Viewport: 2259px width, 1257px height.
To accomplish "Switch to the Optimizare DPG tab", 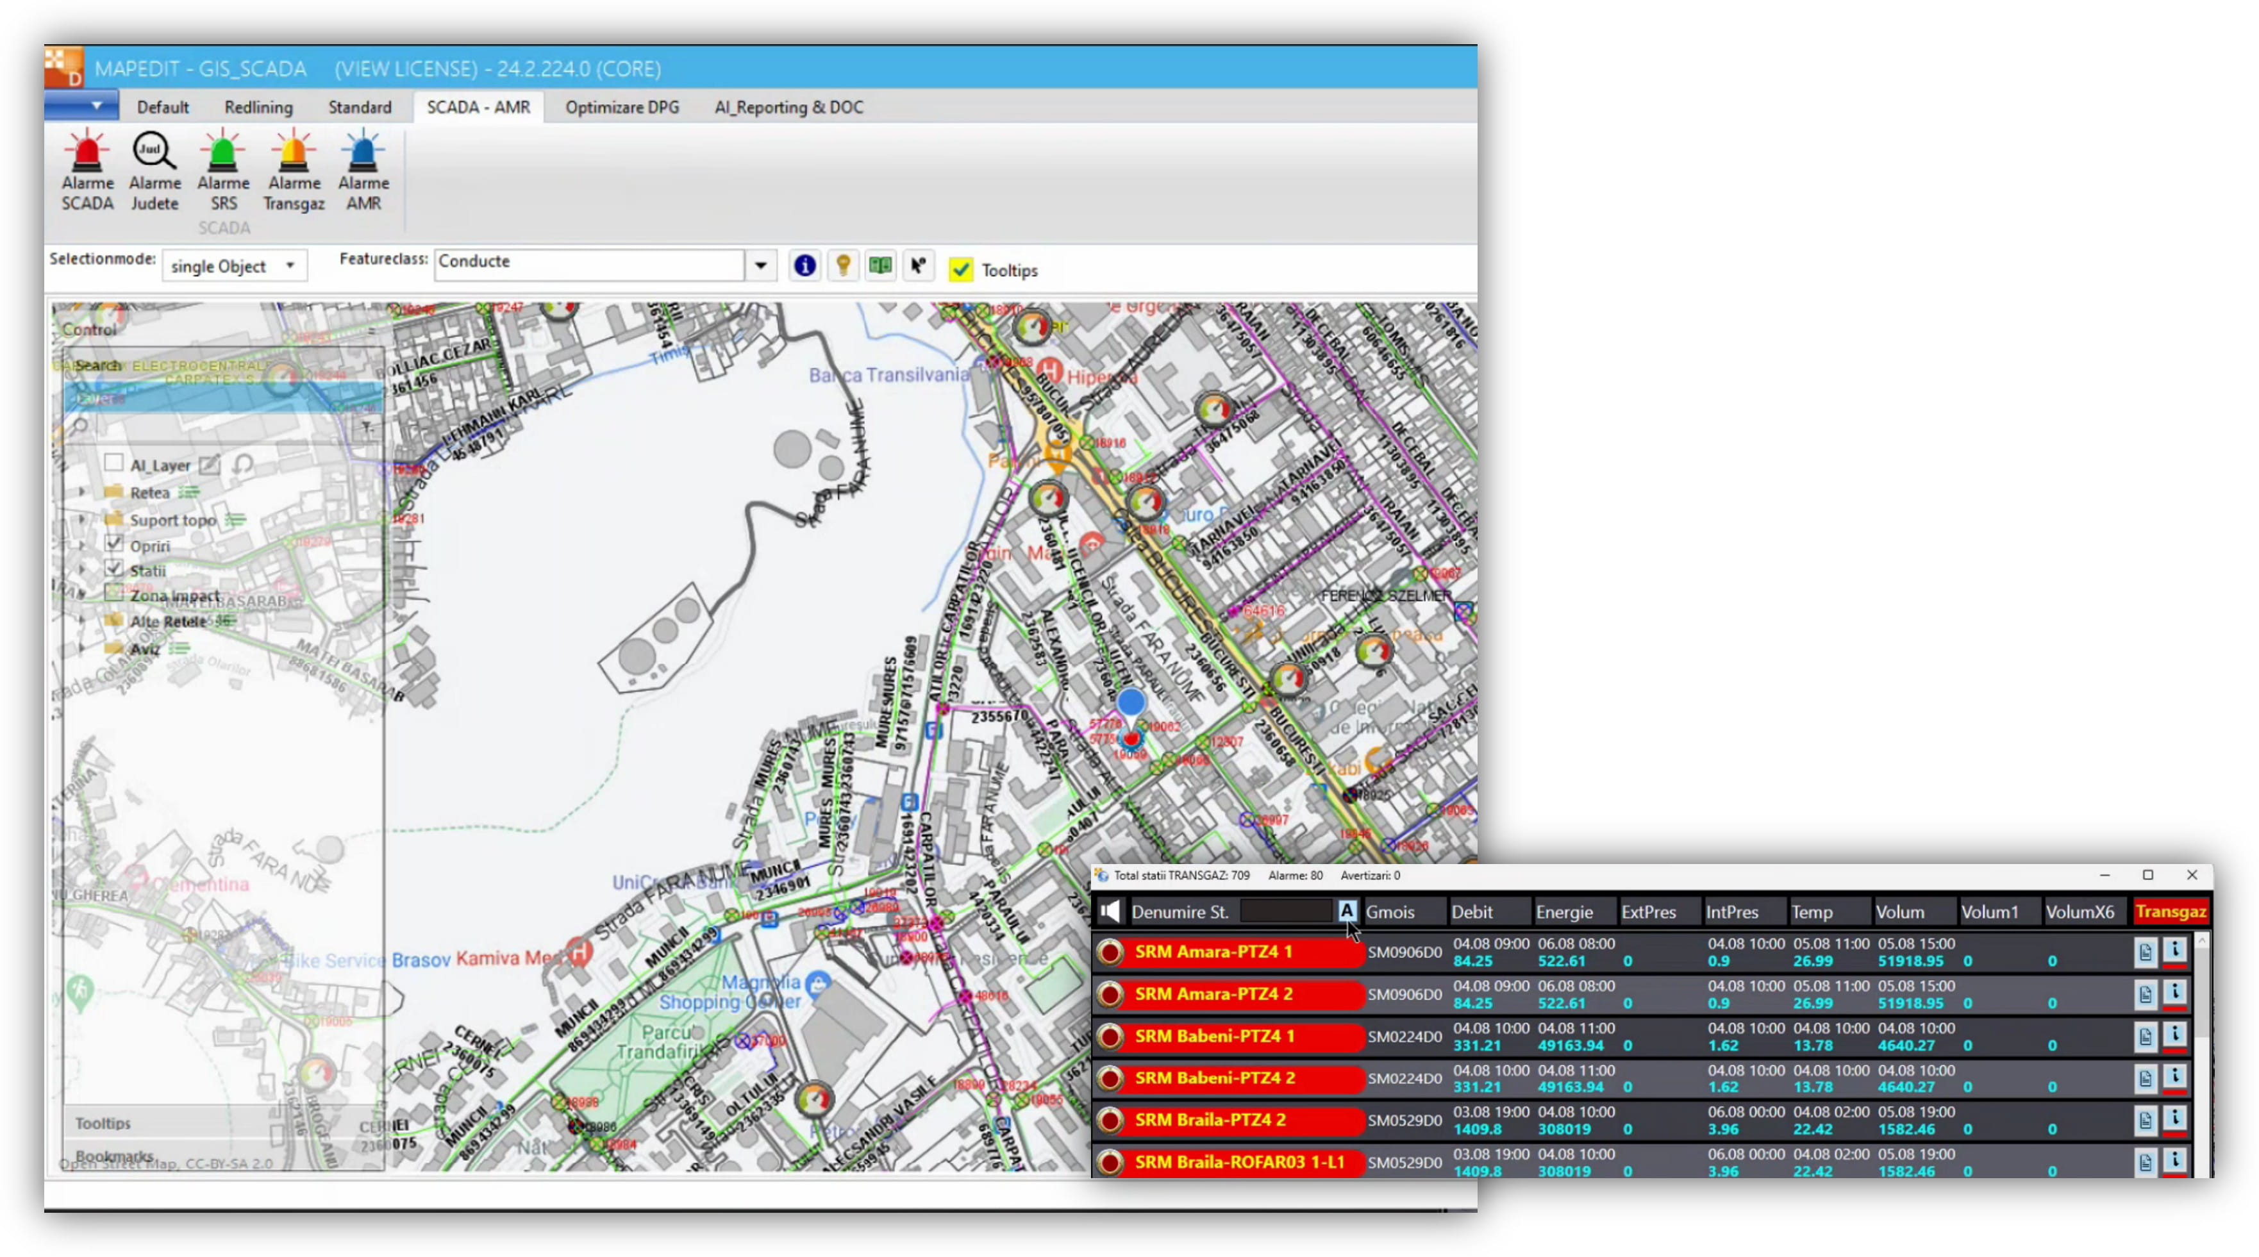I will click(x=622, y=107).
